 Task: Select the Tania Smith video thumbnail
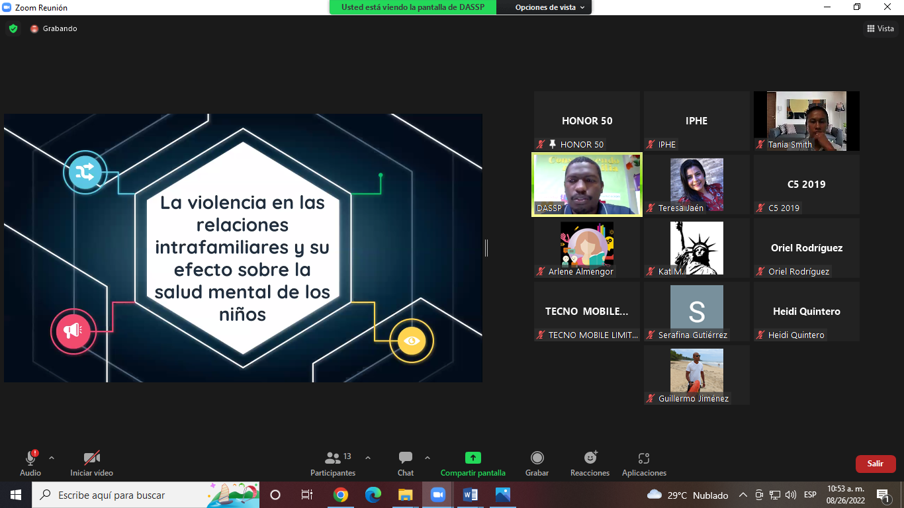[x=807, y=121]
